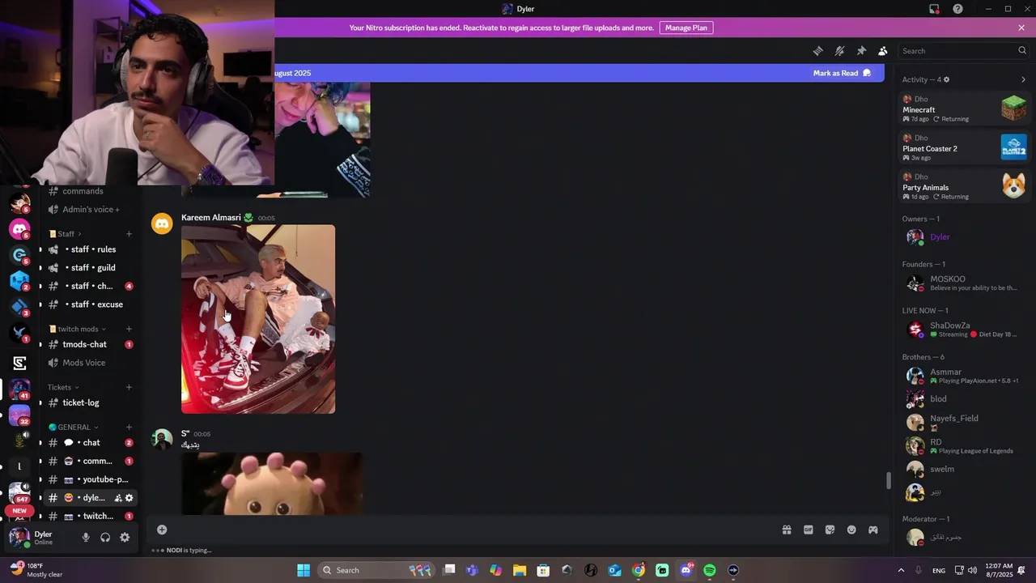Join Mods Voice channel
Screen dimensions: 1036x583
pyautogui.click(x=89, y=363)
